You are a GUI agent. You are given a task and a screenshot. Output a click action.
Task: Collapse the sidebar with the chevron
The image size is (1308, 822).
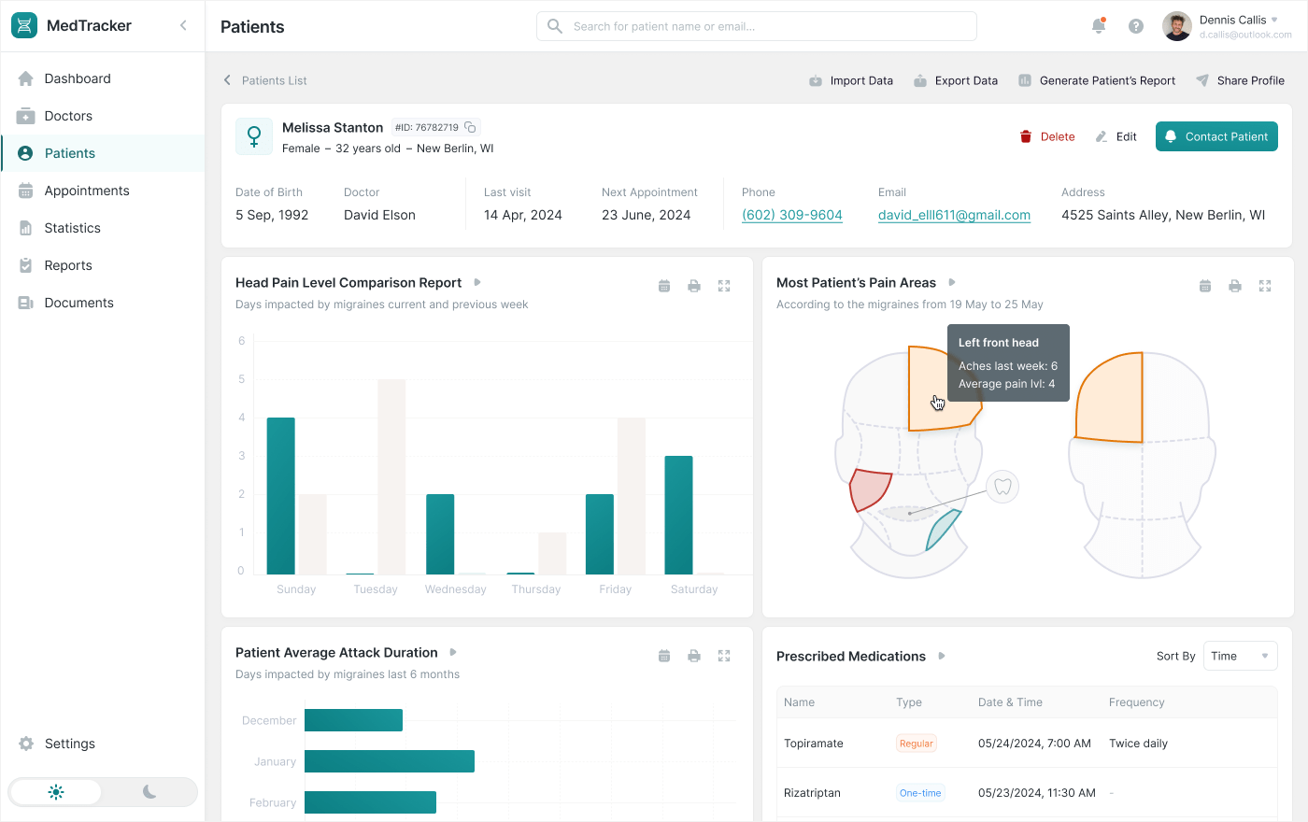(183, 25)
